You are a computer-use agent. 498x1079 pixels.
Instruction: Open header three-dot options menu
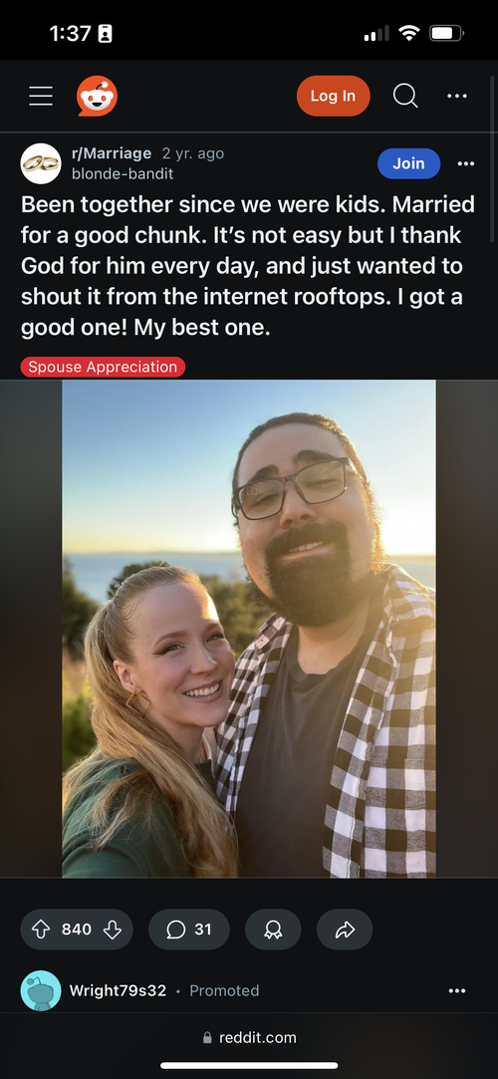coord(457,96)
